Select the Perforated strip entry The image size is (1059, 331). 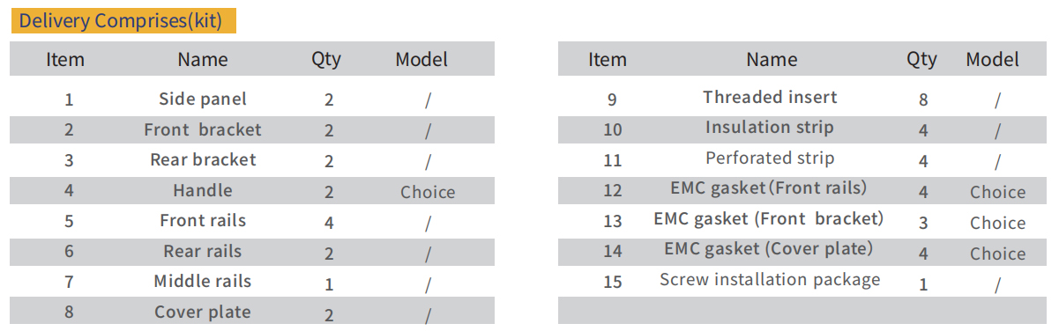click(x=770, y=158)
